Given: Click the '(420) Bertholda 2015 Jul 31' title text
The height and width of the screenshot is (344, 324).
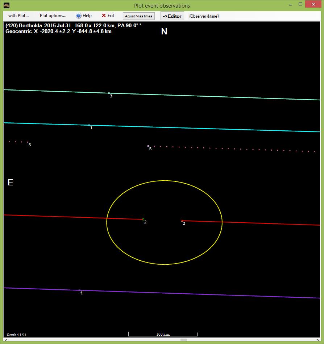Looking at the screenshot, I should pyautogui.click(x=38, y=25).
